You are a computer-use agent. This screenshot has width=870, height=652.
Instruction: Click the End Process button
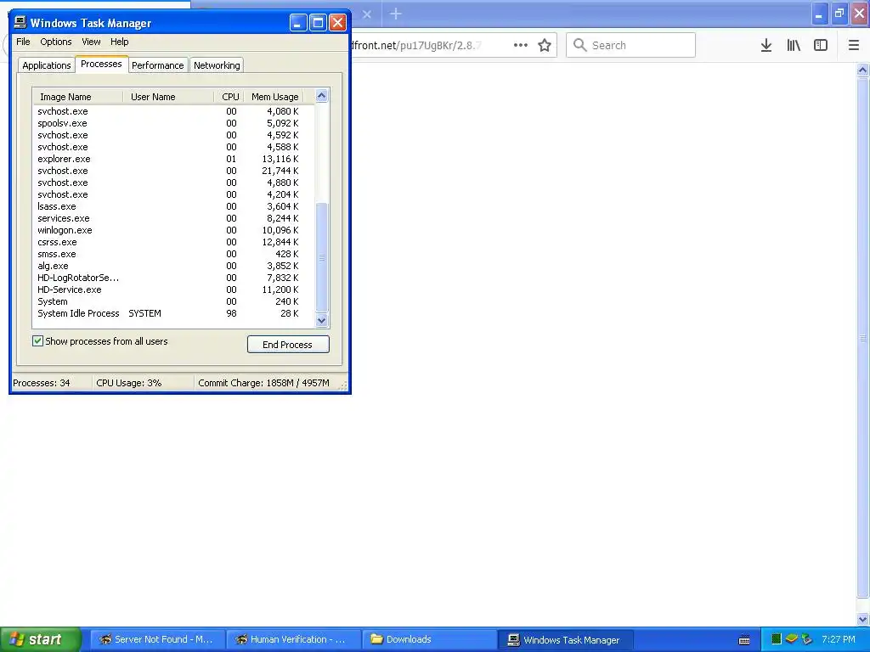pos(288,345)
